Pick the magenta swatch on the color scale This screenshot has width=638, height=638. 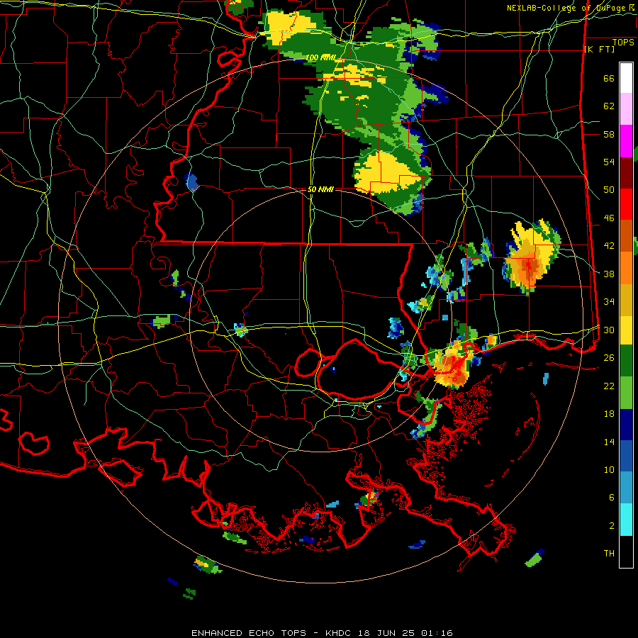626,141
